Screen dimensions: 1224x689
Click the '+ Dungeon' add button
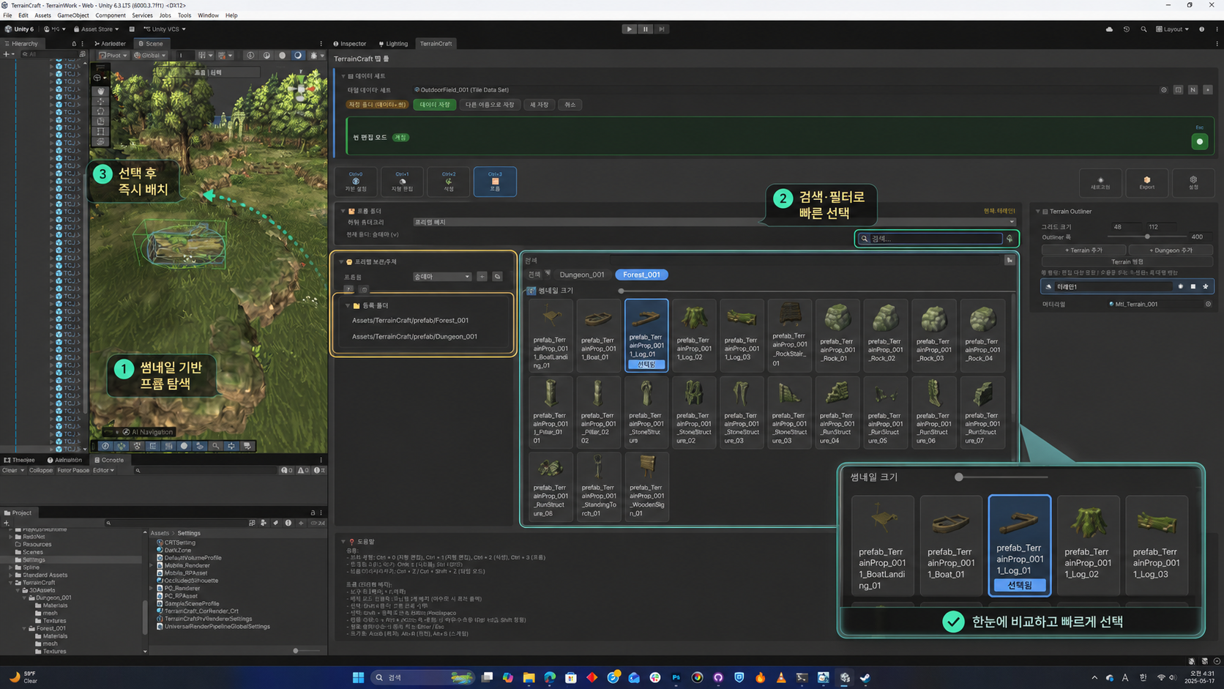click(x=1171, y=250)
